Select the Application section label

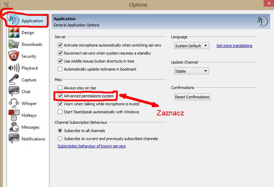(32, 21)
